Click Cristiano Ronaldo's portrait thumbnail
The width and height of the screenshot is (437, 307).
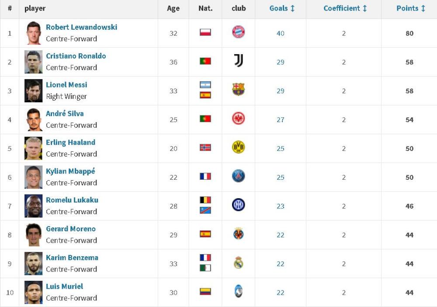point(34,62)
